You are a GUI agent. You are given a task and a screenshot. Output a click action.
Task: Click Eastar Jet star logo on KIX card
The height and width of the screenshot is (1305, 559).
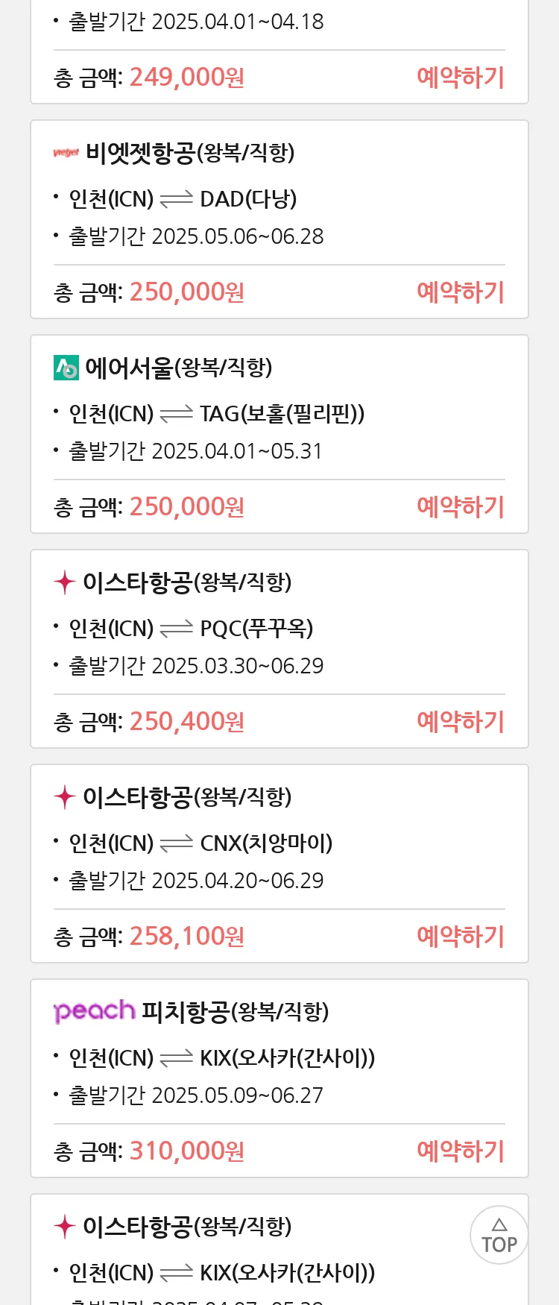click(65, 1227)
